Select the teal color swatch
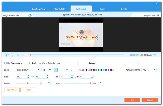Viewport: 163px width, 106px height. 106,70
